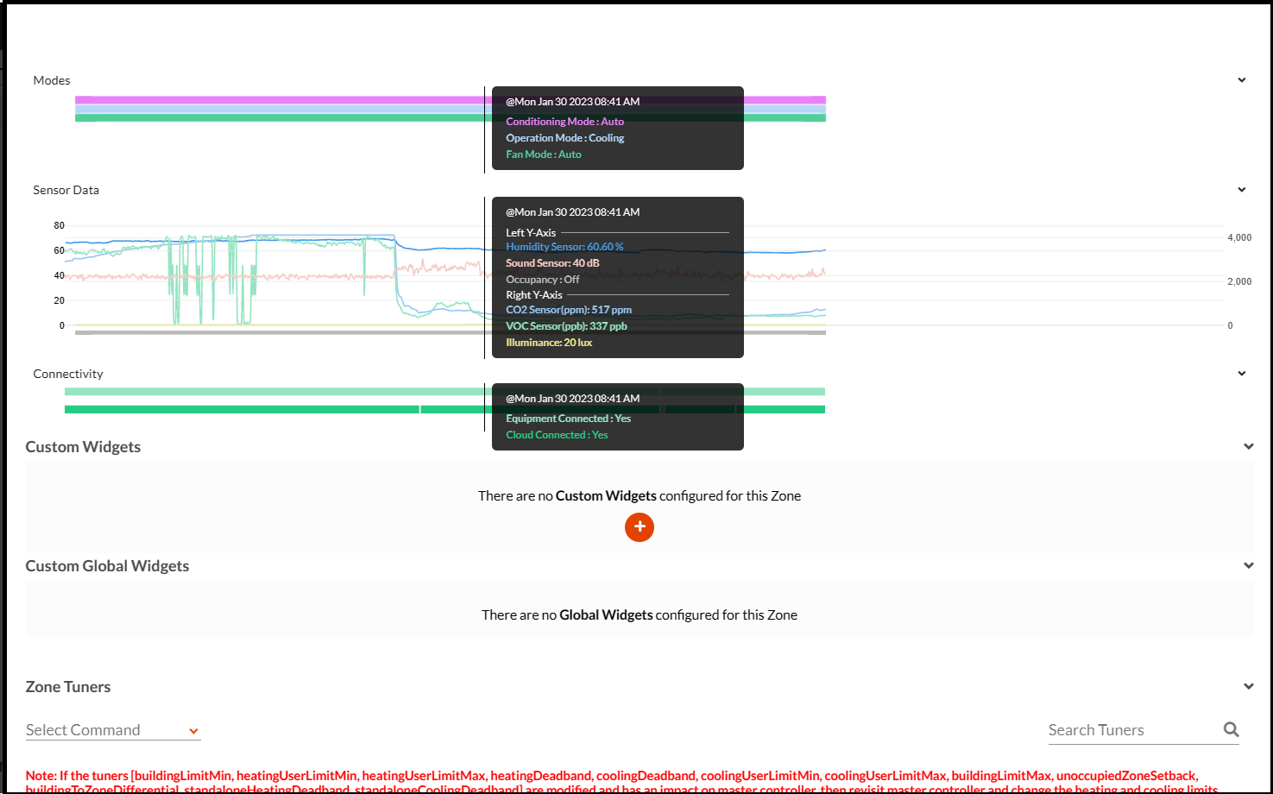The image size is (1273, 794).
Task: Click 'Fan Mode : Auto' tooltip text
Action: tap(544, 154)
